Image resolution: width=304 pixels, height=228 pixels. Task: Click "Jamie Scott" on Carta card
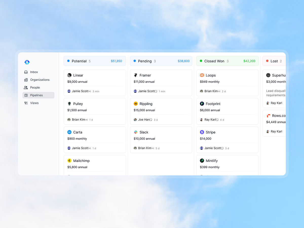point(80,148)
